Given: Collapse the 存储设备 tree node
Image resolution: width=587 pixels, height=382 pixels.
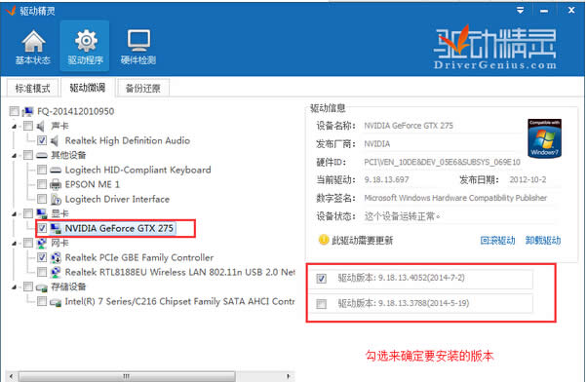Looking at the screenshot, I should (x=15, y=287).
